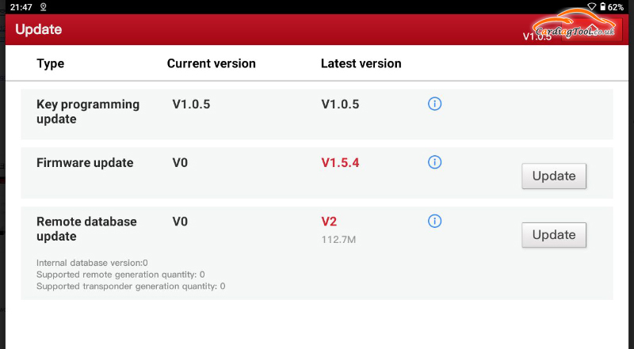Tap the location icon in status bar
Image resolution: width=634 pixels, height=349 pixels.
pos(44,7)
